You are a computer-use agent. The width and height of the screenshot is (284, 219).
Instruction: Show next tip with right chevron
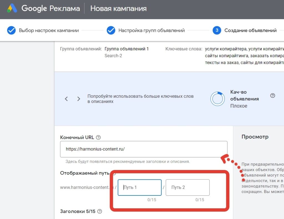point(79,99)
